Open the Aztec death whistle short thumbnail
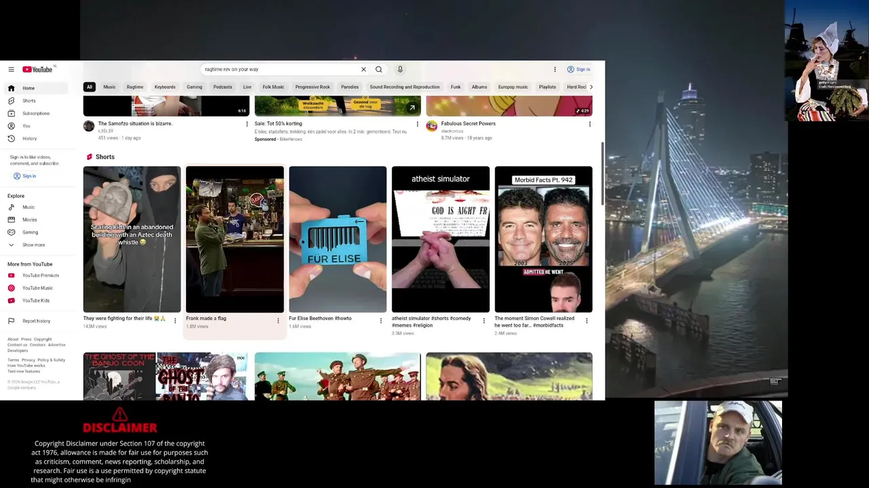 point(132,239)
